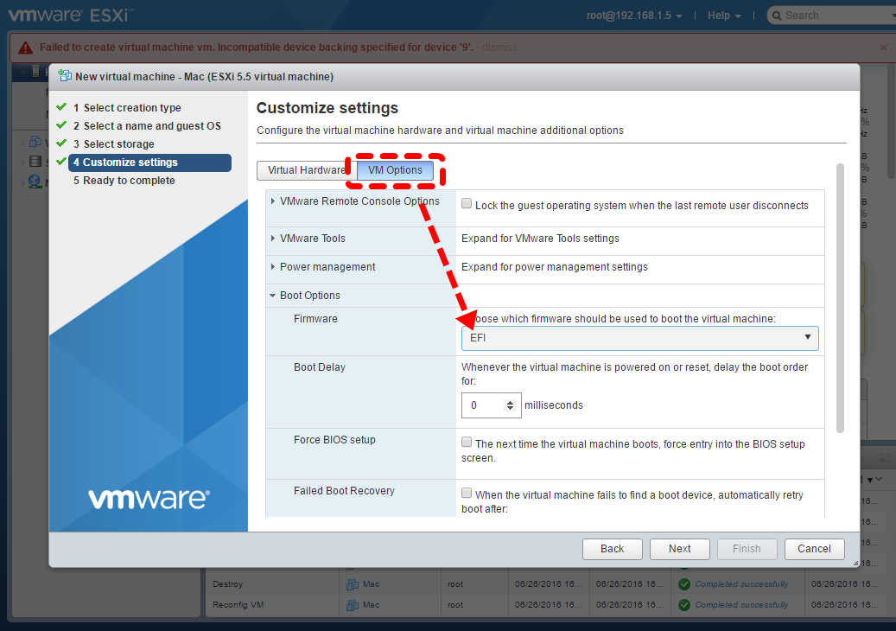Click the Finish button
Image resolution: width=896 pixels, height=631 pixels.
747,549
